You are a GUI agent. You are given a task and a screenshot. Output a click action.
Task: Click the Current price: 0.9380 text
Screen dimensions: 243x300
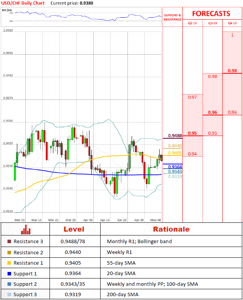(x=72, y=3)
